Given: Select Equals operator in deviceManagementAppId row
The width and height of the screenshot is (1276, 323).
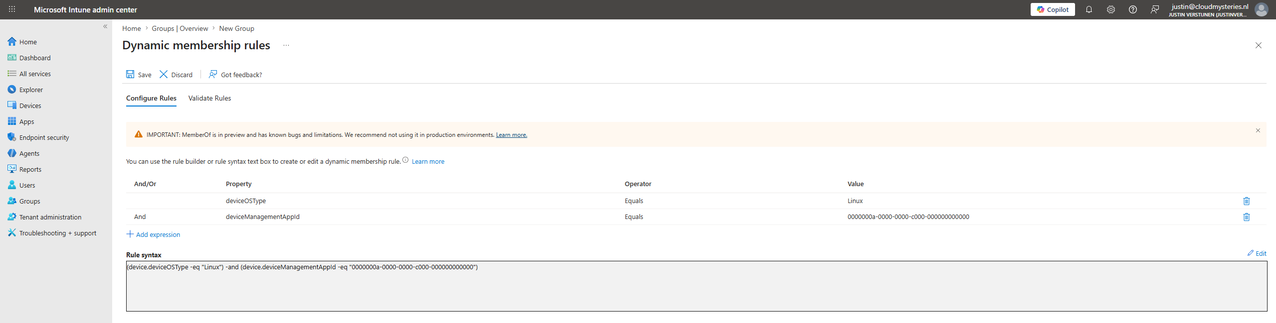Looking at the screenshot, I should tap(634, 217).
